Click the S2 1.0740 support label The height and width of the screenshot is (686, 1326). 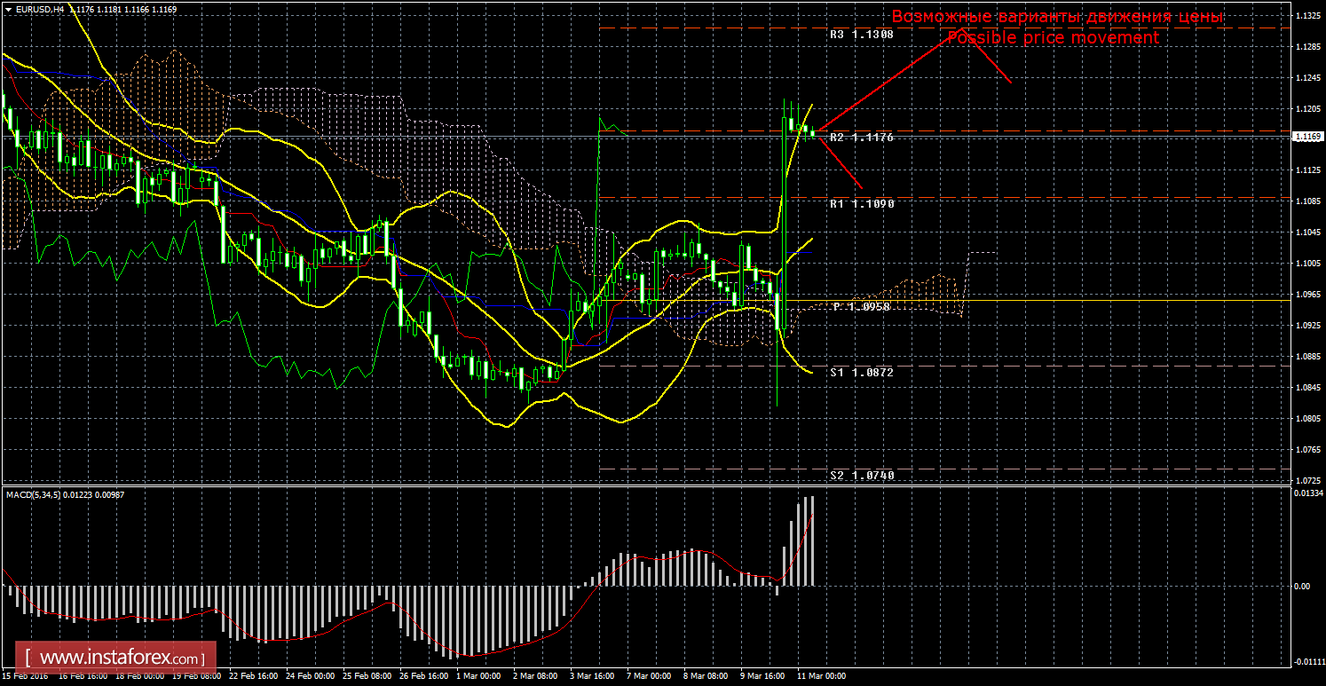pos(861,476)
